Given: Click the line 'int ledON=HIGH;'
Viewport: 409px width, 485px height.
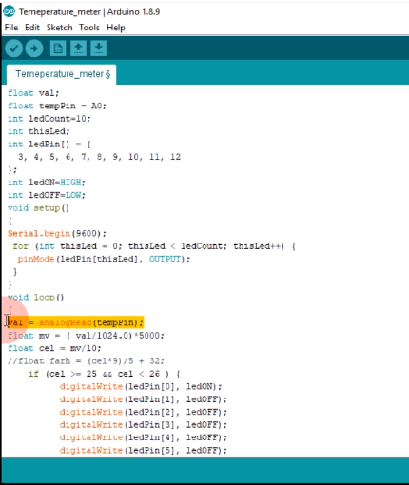Looking at the screenshot, I should 47,183.
